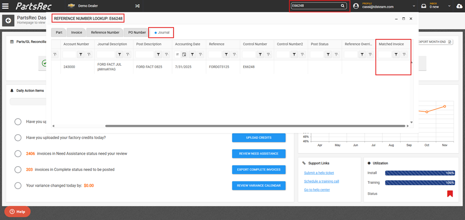Clear filter on Control Number column
Viewport: 465px width, 220px height.
pos(269,54)
